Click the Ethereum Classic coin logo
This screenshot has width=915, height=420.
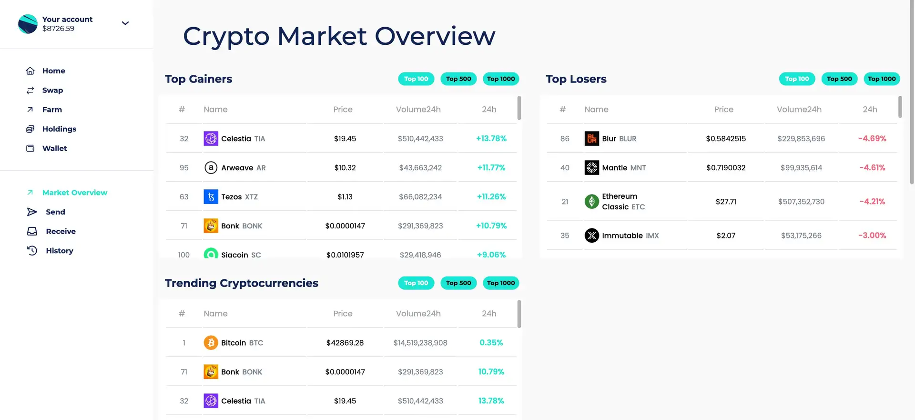pos(591,202)
